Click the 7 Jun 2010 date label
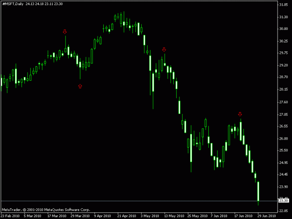Viewport: 292px width, 219px height. [x=219, y=216]
